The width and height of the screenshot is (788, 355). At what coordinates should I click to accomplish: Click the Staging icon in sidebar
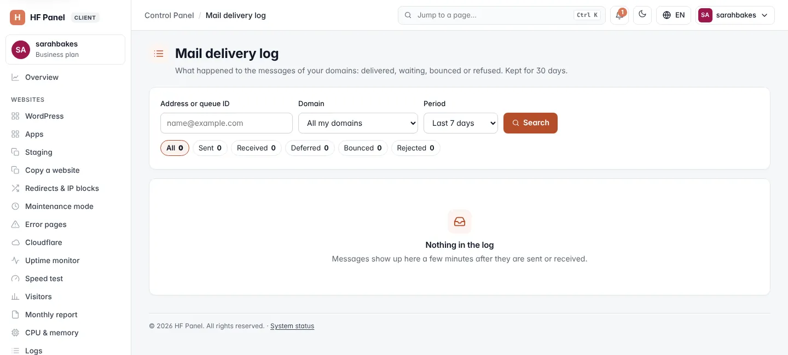pyautogui.click(x=15, y=152)
